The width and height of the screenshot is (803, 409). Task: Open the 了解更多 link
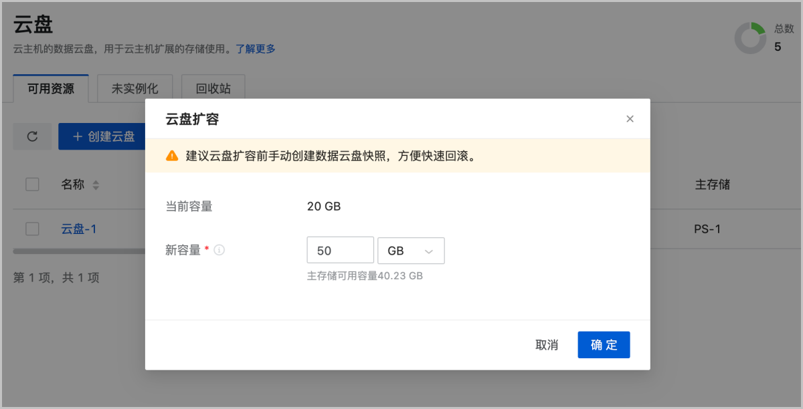point(256,49)
